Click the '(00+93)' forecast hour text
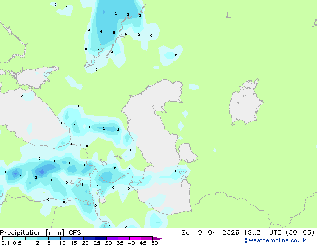317x245 pixels. click(x=301, y=233)
